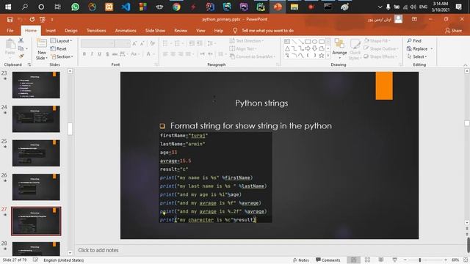Image resolution: width=470 pixels, height=264 pixels.
Task: Insert a New Slide
Action: [42, 49]
